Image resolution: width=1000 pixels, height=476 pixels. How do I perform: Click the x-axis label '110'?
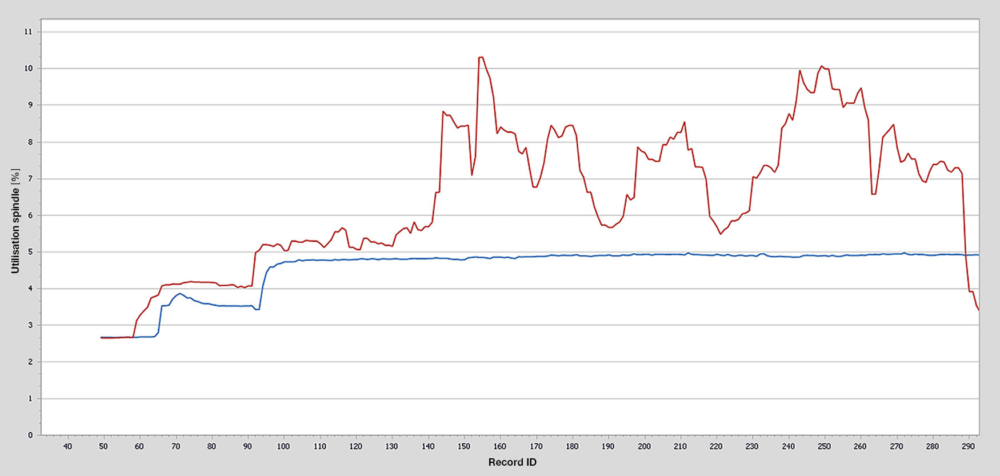(319, 446)
